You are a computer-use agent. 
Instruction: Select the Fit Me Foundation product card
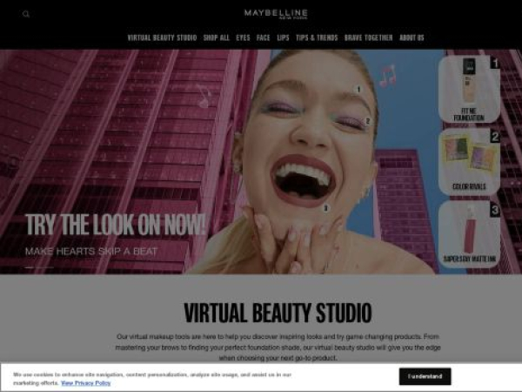469,90
